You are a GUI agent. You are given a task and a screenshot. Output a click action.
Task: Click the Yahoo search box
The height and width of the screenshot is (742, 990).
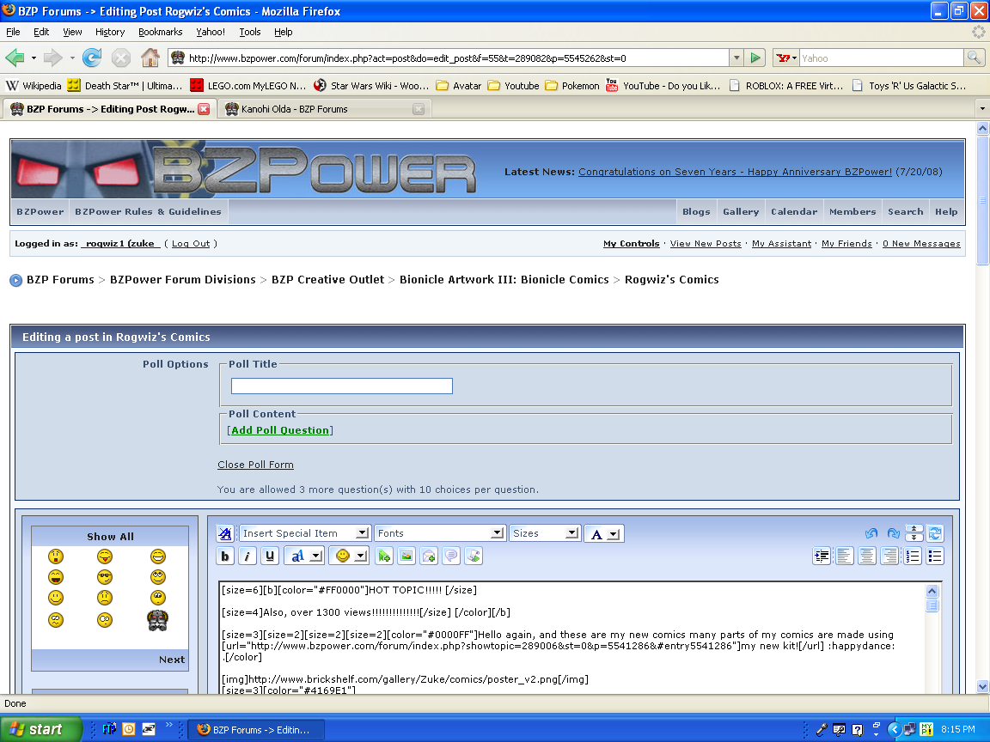pyautogui.click(x=882, y=58)
